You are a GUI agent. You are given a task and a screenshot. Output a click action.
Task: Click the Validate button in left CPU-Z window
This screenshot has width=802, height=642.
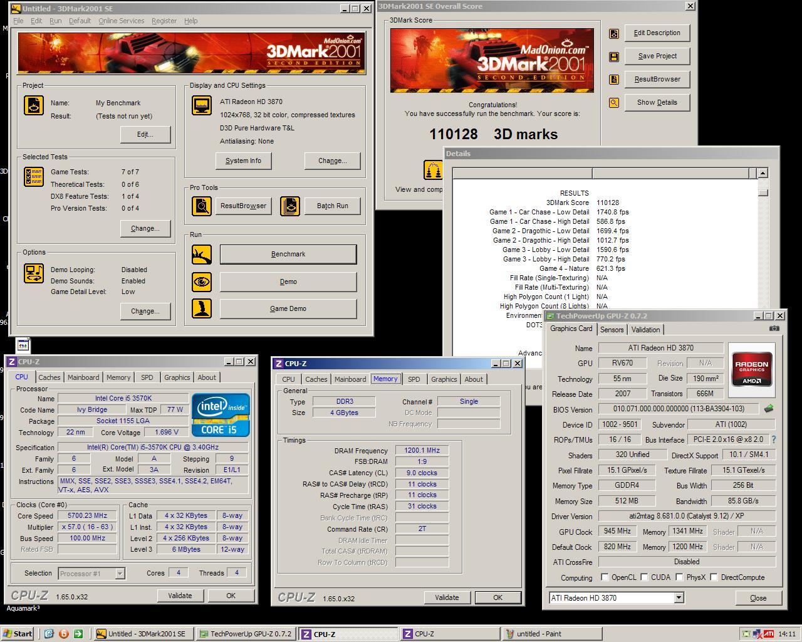[x=180, y=596]
